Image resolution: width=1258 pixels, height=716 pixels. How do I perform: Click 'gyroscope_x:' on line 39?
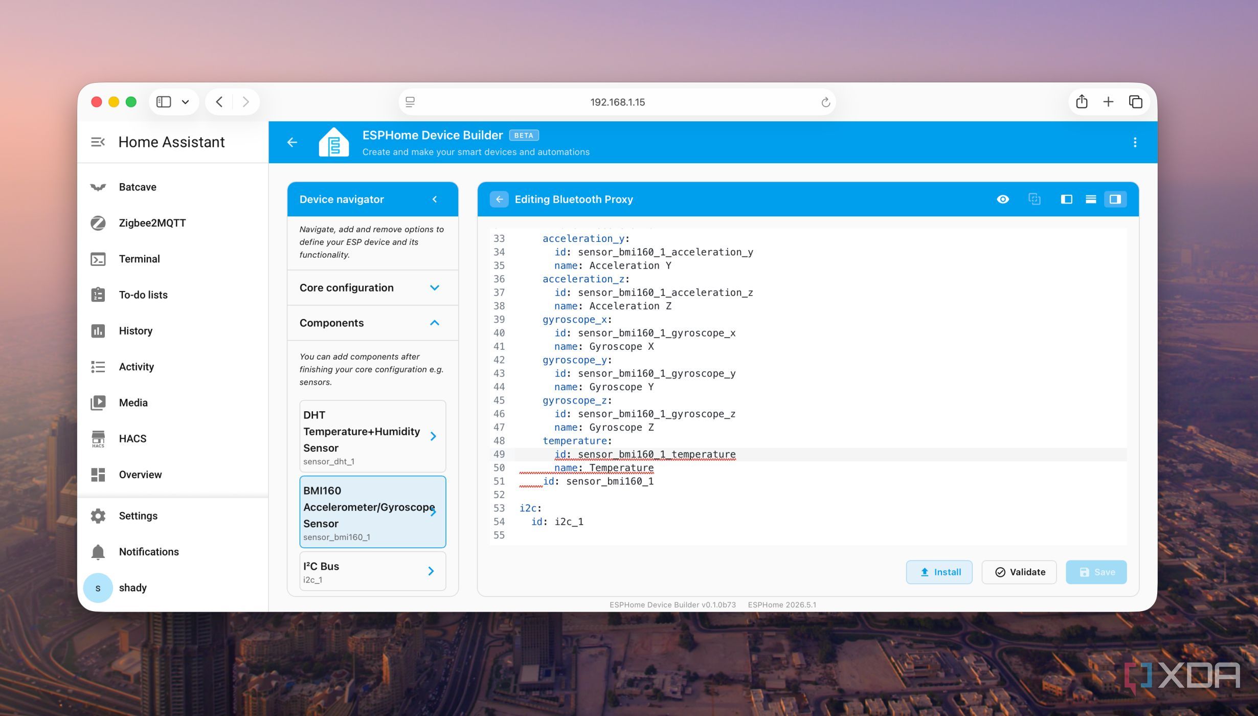[x=577, y=320]
